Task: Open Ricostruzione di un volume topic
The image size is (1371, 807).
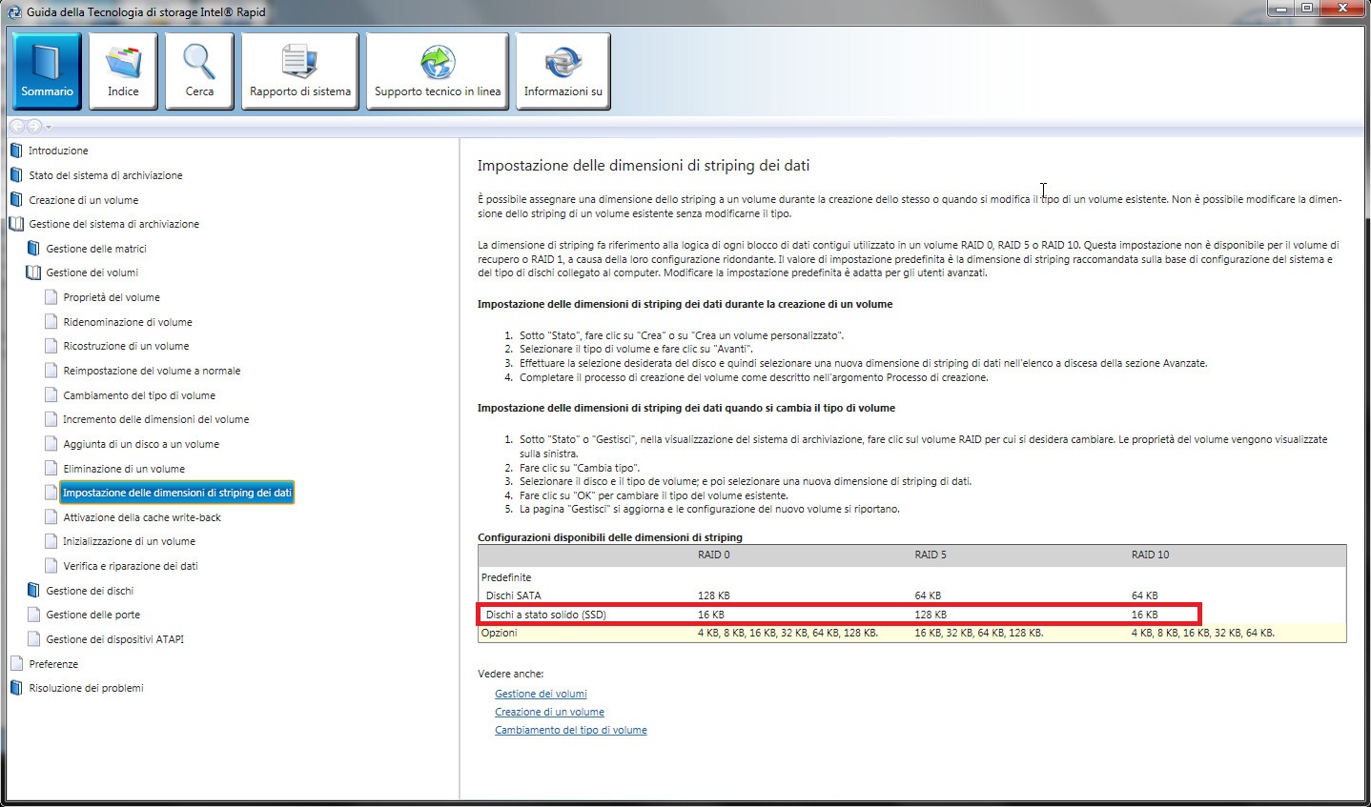Action: tap(126, 346)
